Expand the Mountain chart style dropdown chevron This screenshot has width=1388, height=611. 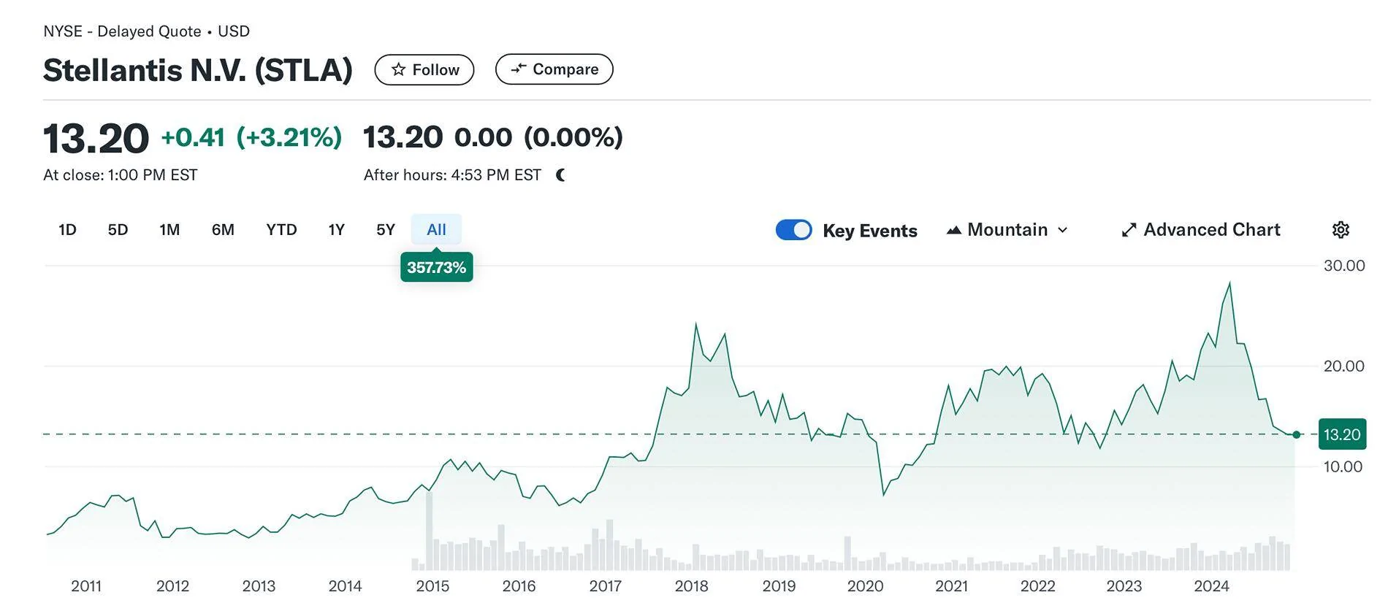[x=1063, y=230]
